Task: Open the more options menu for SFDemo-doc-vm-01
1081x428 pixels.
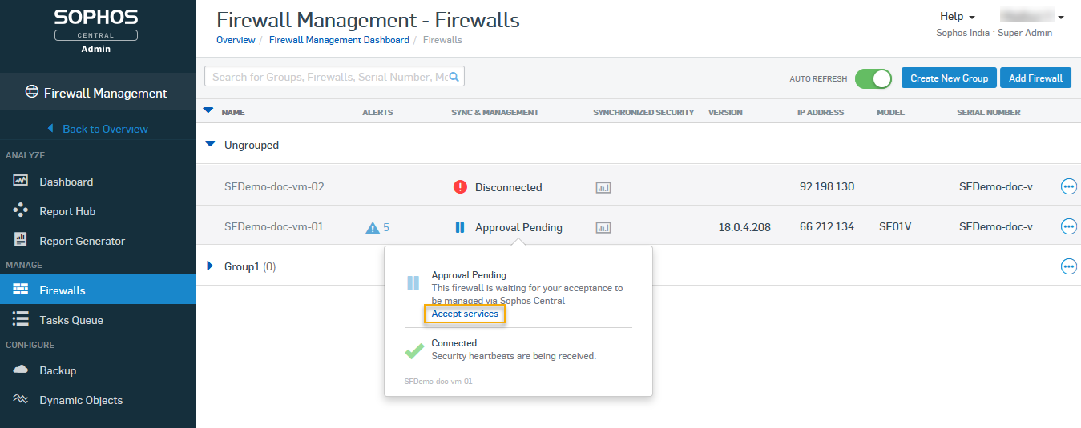Action: [1068, 226]
